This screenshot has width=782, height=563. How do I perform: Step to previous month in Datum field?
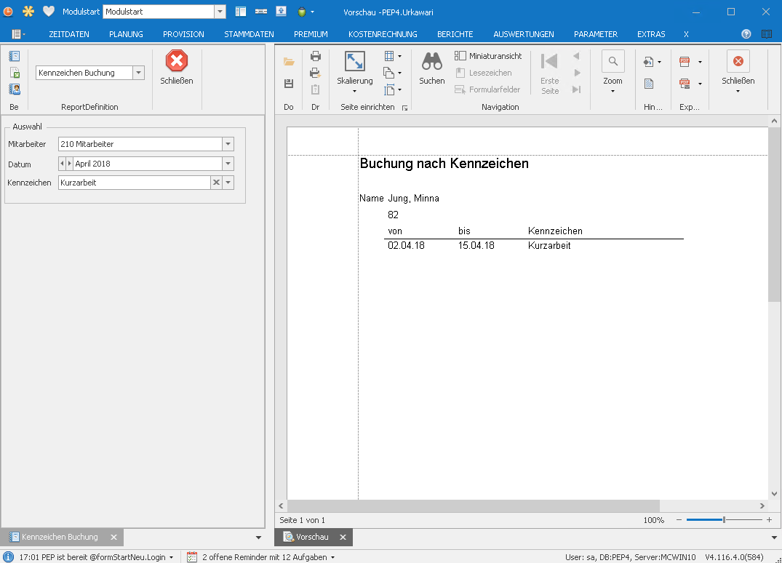point(62,164)
